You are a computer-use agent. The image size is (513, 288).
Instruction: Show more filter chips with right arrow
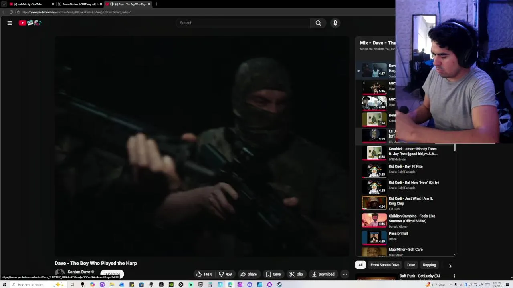click(x=450, y=266)
